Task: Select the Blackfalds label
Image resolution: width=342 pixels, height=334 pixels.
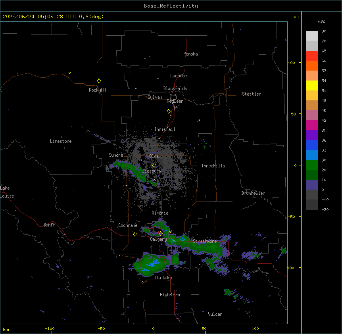Action: [x=175, y=88]
